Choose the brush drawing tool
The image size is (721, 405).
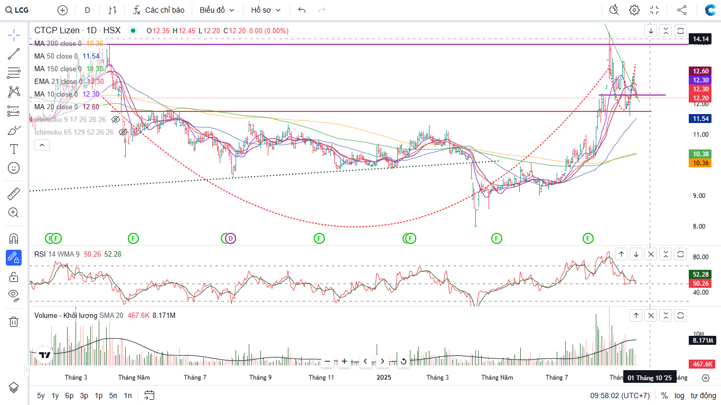14,130
